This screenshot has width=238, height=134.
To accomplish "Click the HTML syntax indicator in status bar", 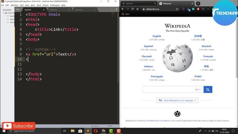I will pos(110,126).
